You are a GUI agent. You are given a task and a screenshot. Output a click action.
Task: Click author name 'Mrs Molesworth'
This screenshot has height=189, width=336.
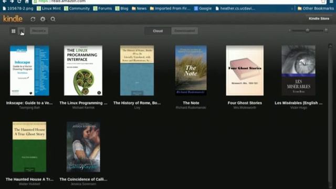tap(245, 108)
